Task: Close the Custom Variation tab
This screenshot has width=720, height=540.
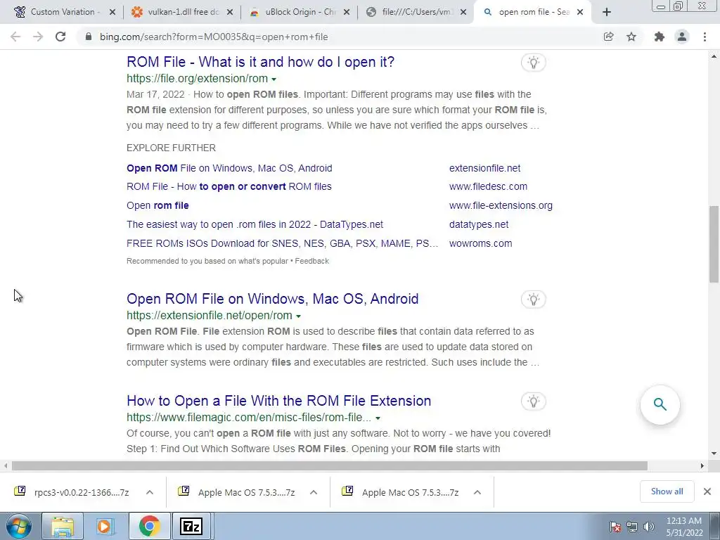Action: coord(112,12)
